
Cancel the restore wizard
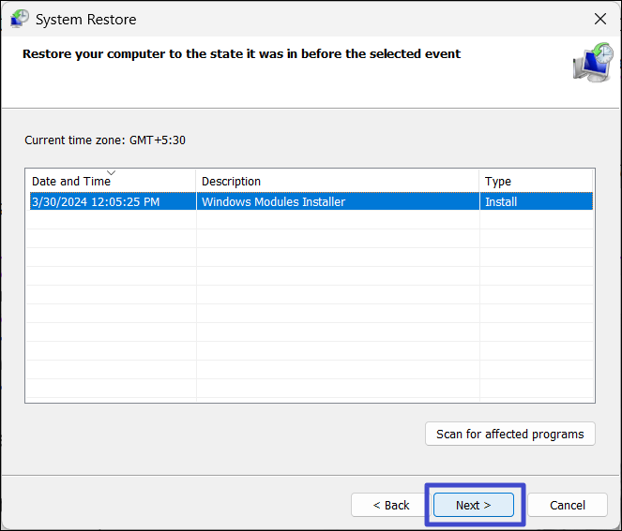click(x=567, y=505)
